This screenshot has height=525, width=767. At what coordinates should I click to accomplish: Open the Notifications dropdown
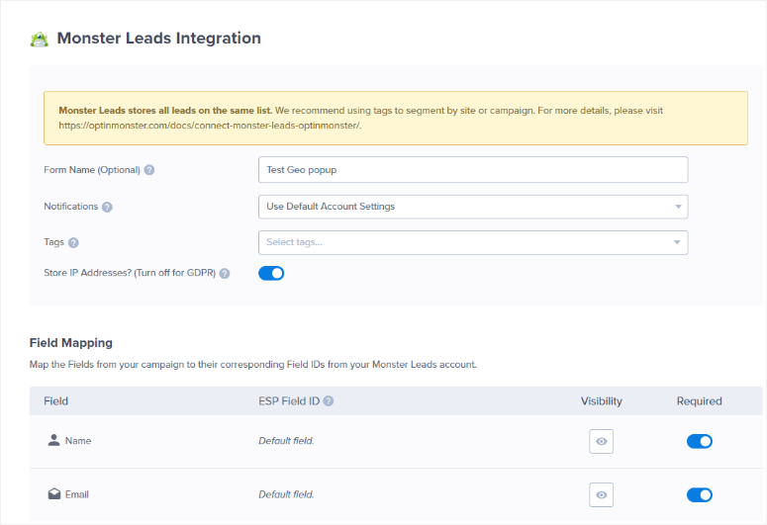click(x=473, y=207)
